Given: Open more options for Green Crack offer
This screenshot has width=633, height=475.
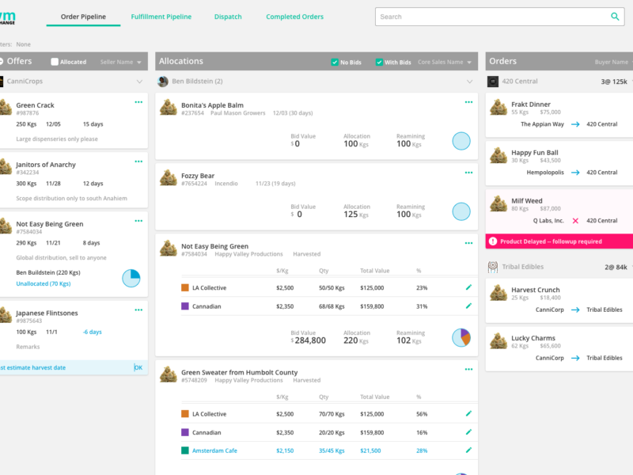Looking at the screenshot, I should click(x=138, y=102).
